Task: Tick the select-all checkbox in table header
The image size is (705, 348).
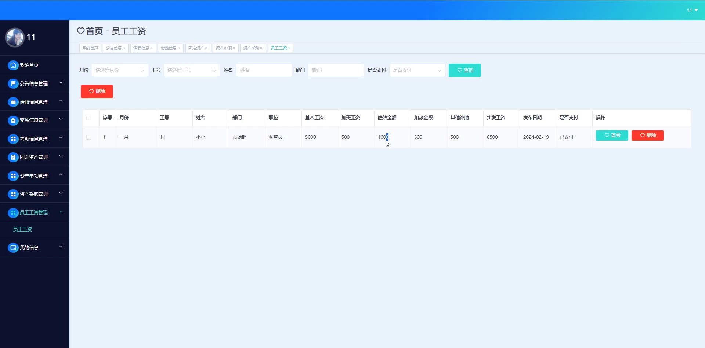Action: [88, 118]
